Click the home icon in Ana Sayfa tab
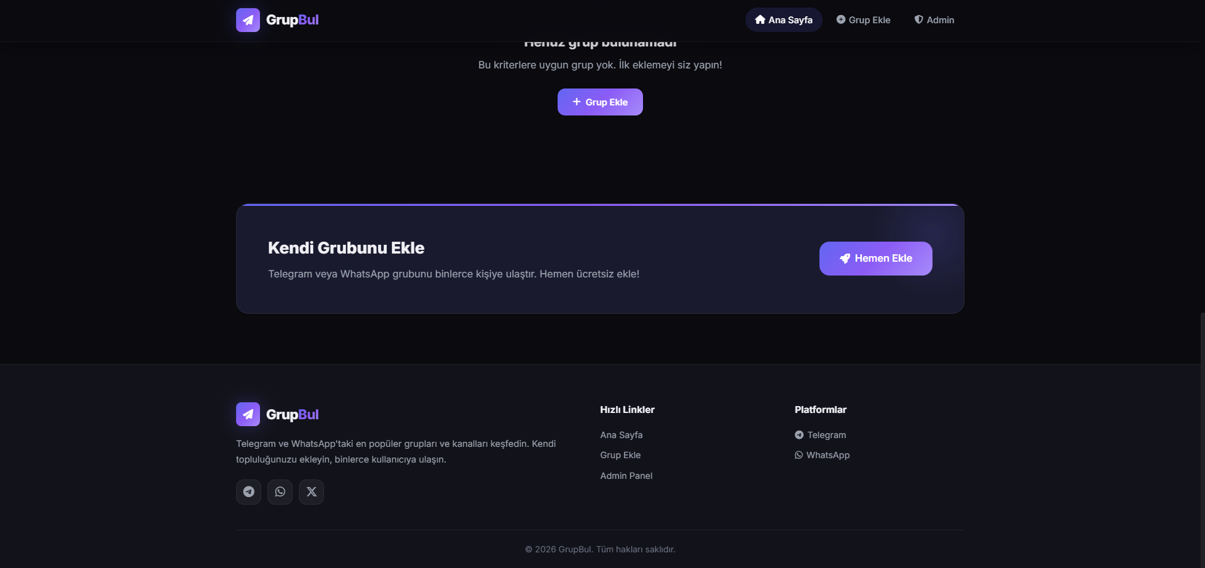 [x=760, y=20]
